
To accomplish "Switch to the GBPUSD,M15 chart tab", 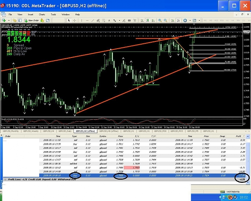I will 177,131.
